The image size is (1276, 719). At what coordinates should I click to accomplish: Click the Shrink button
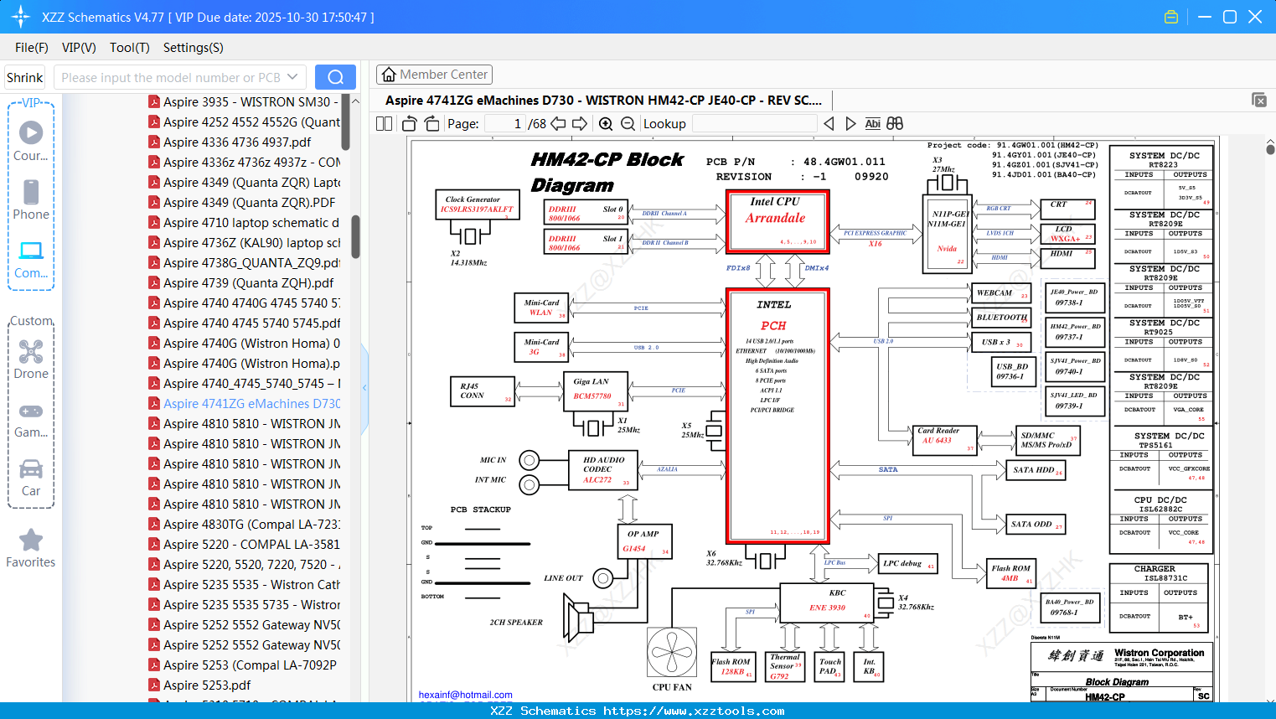click(x=25, y=77)
